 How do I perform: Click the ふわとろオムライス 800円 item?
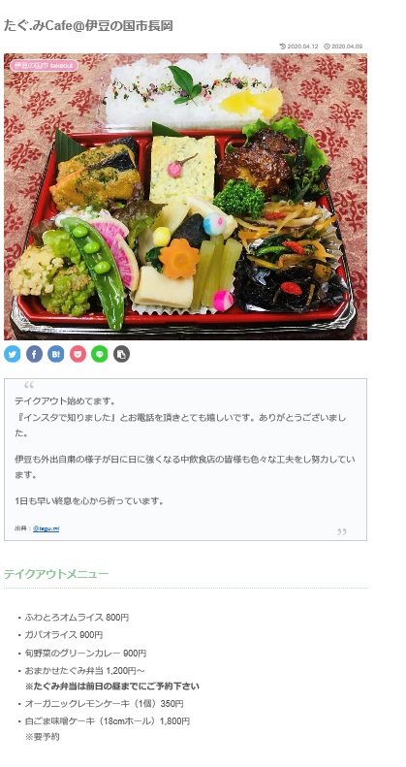tap(77, 618)
